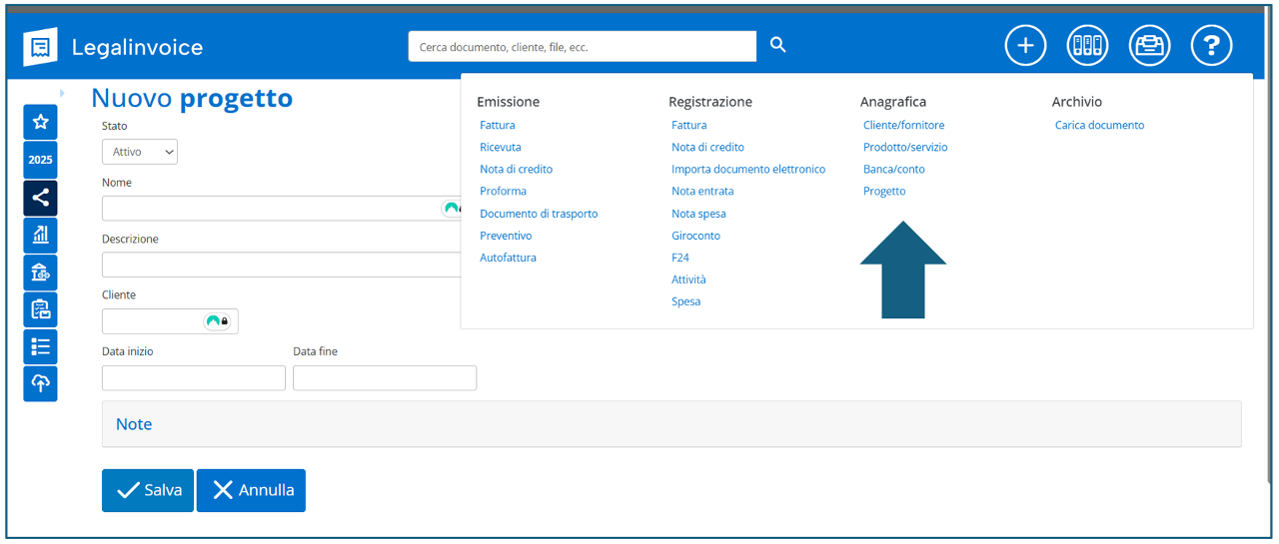Viewport: 1279px width, 544px height.
Task: Expand the Note section
Action: coord(134,424)
